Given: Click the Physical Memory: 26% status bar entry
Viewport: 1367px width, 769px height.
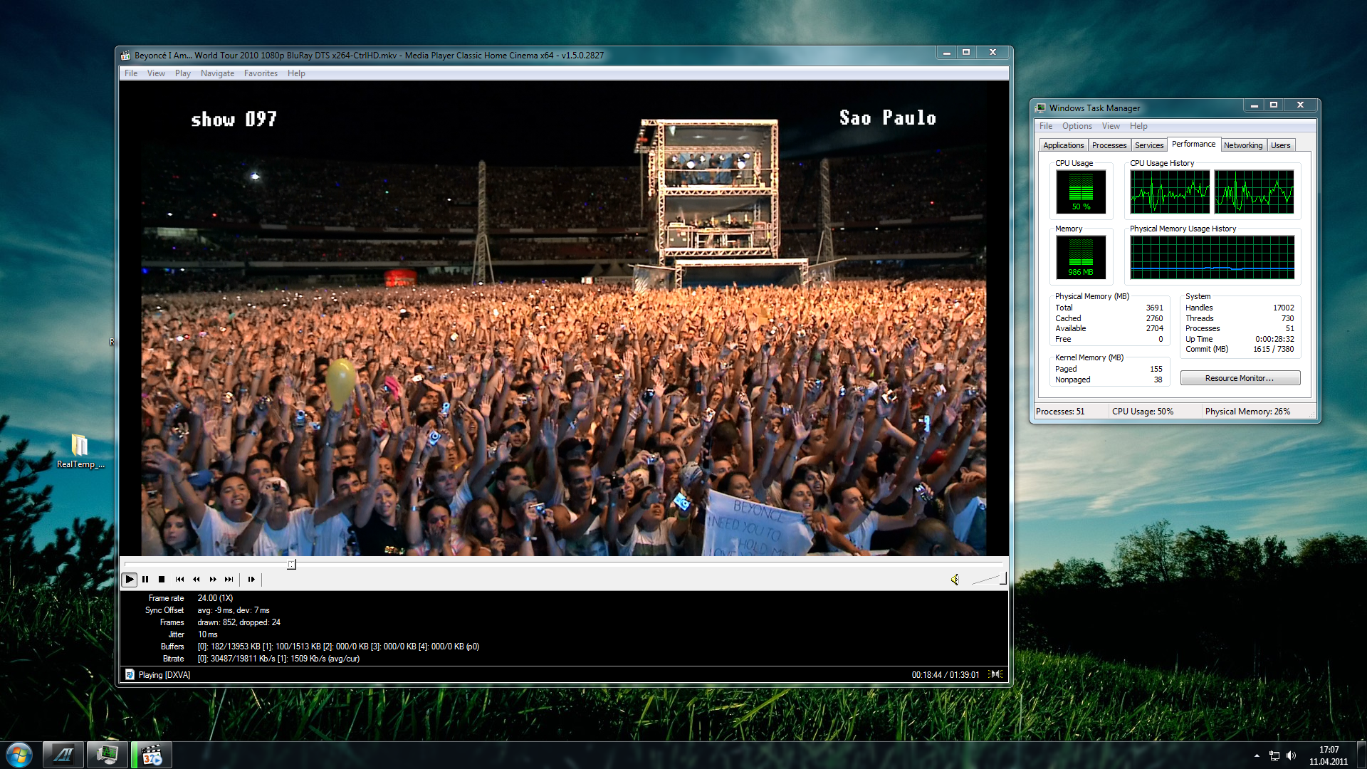Looking at the screenshot, I should 1247,412.
